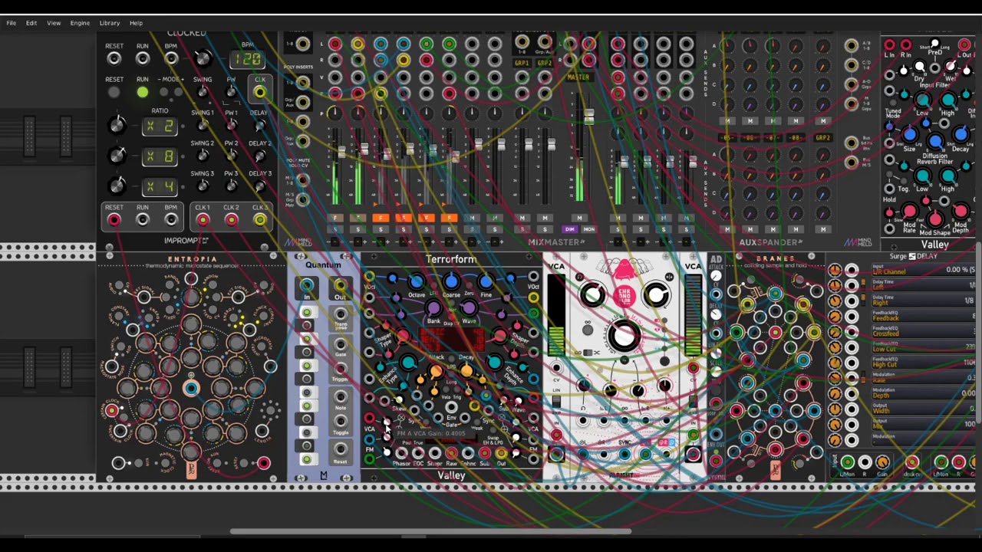Image resolution: width=982 pixels, height=552 pixels.
Task: Click the PW 3 knob on Clocked
Action: coord(231,186)
